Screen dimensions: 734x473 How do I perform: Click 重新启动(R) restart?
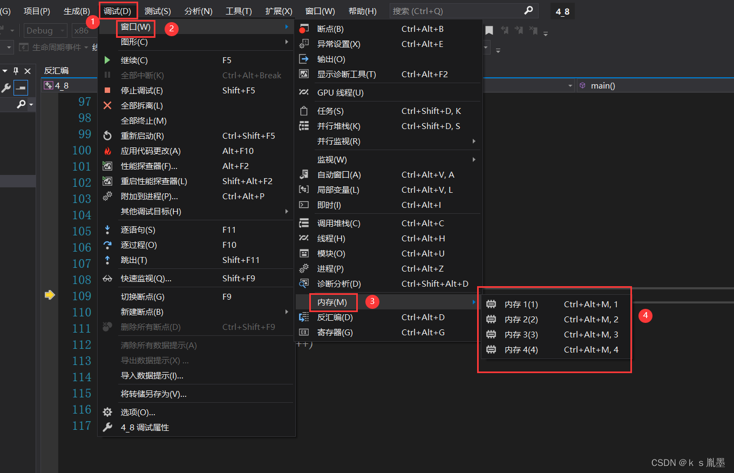pyautogui.click(x=196, y=136)
